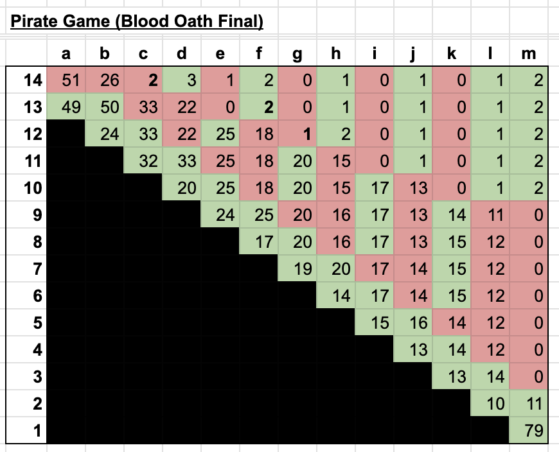Select the cell containing 79

point(528,430)
